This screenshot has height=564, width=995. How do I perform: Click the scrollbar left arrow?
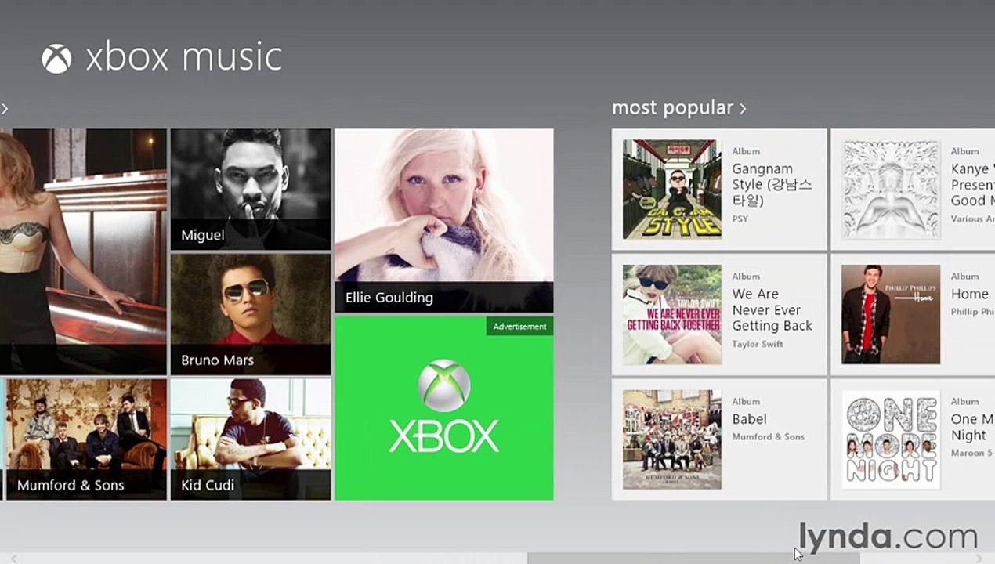(x=13, y=559)
